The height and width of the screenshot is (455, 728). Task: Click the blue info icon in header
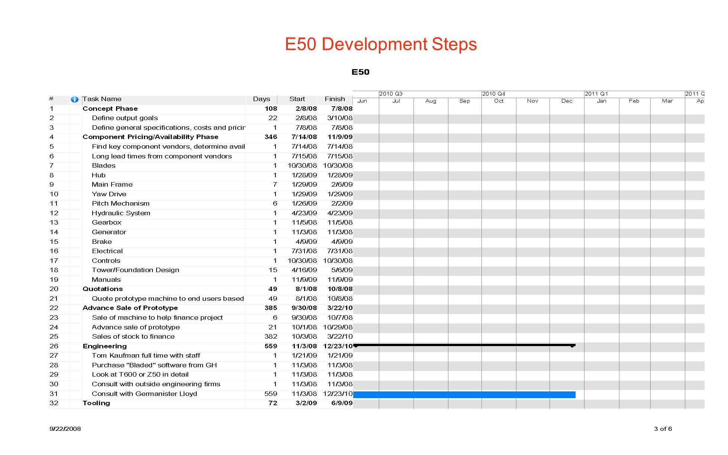[74, 99]
